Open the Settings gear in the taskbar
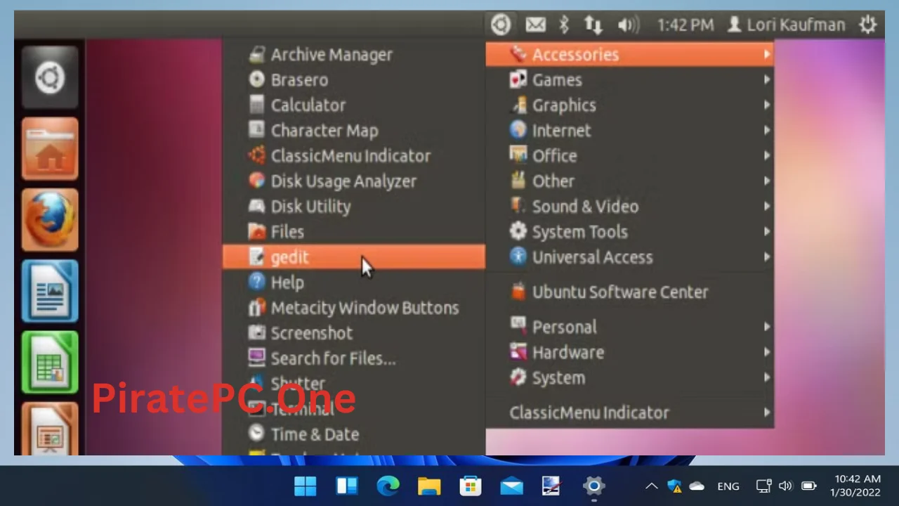Screen dimensions: 899x506 [593, 486]
